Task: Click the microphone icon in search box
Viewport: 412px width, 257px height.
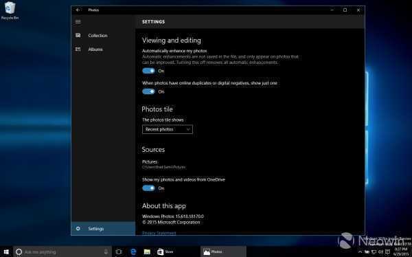Action: pyautogui.click(x=106, y=252)
